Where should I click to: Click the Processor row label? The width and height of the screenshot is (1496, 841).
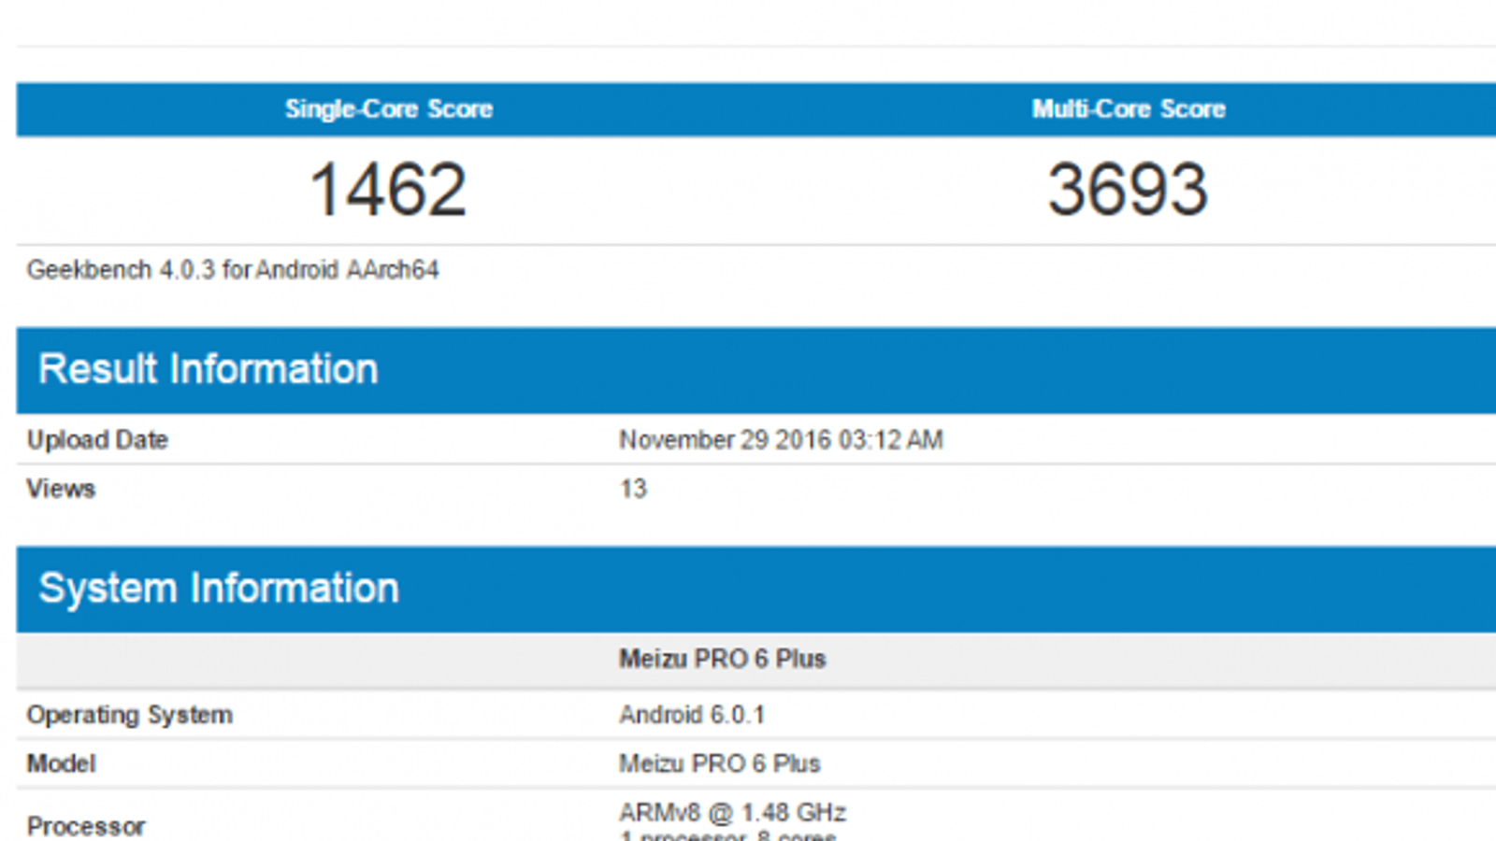[86, 826]
